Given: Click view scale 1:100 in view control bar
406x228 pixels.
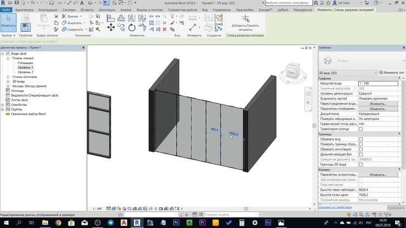Looking at the screenshot, I should [97, 208].
